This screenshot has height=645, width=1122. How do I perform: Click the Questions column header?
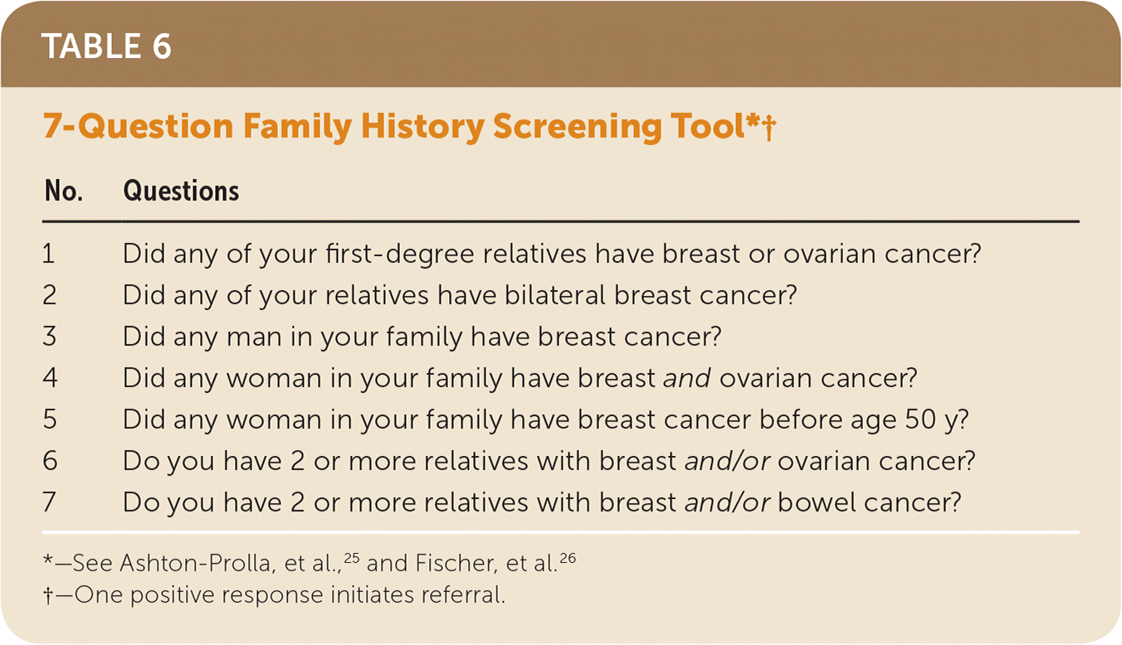pyautogui.click(x=181, y=192)
